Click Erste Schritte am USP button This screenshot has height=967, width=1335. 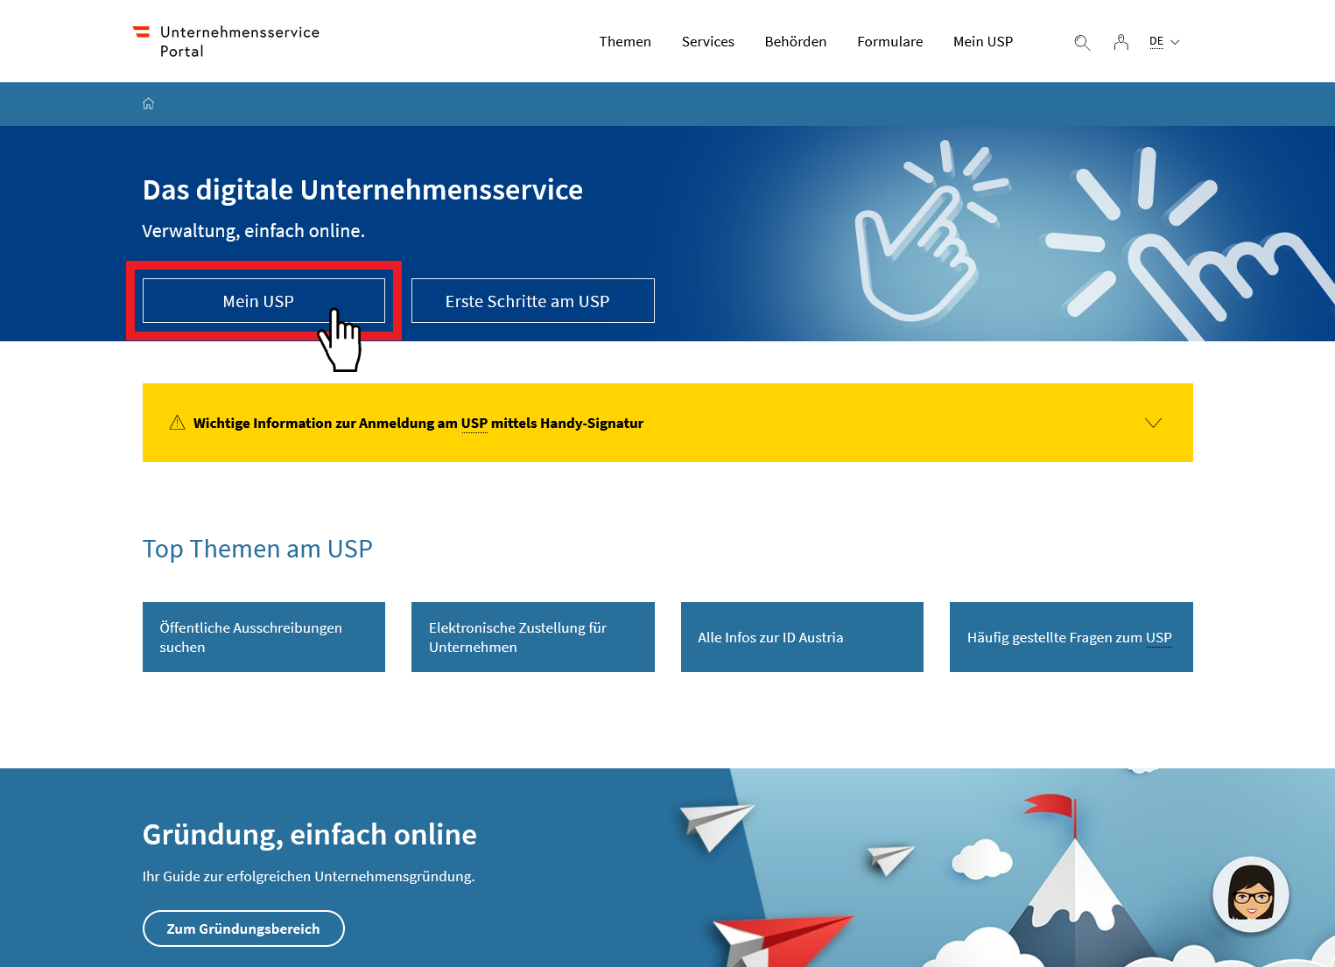[x=533, y=301]
